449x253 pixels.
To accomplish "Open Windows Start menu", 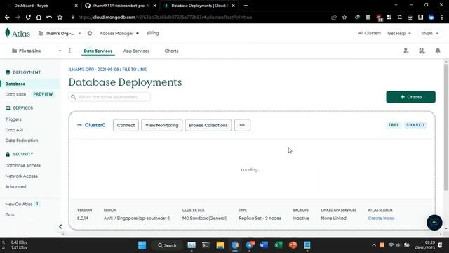I will pyautogui.click(x=142, y=245).
